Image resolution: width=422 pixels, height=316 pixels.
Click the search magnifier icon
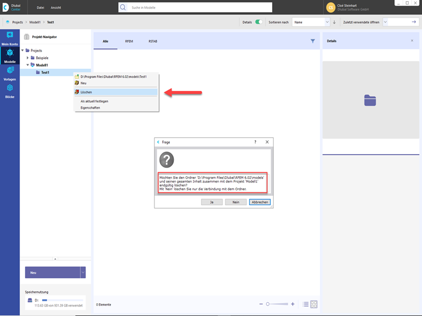tap(123, 8)
